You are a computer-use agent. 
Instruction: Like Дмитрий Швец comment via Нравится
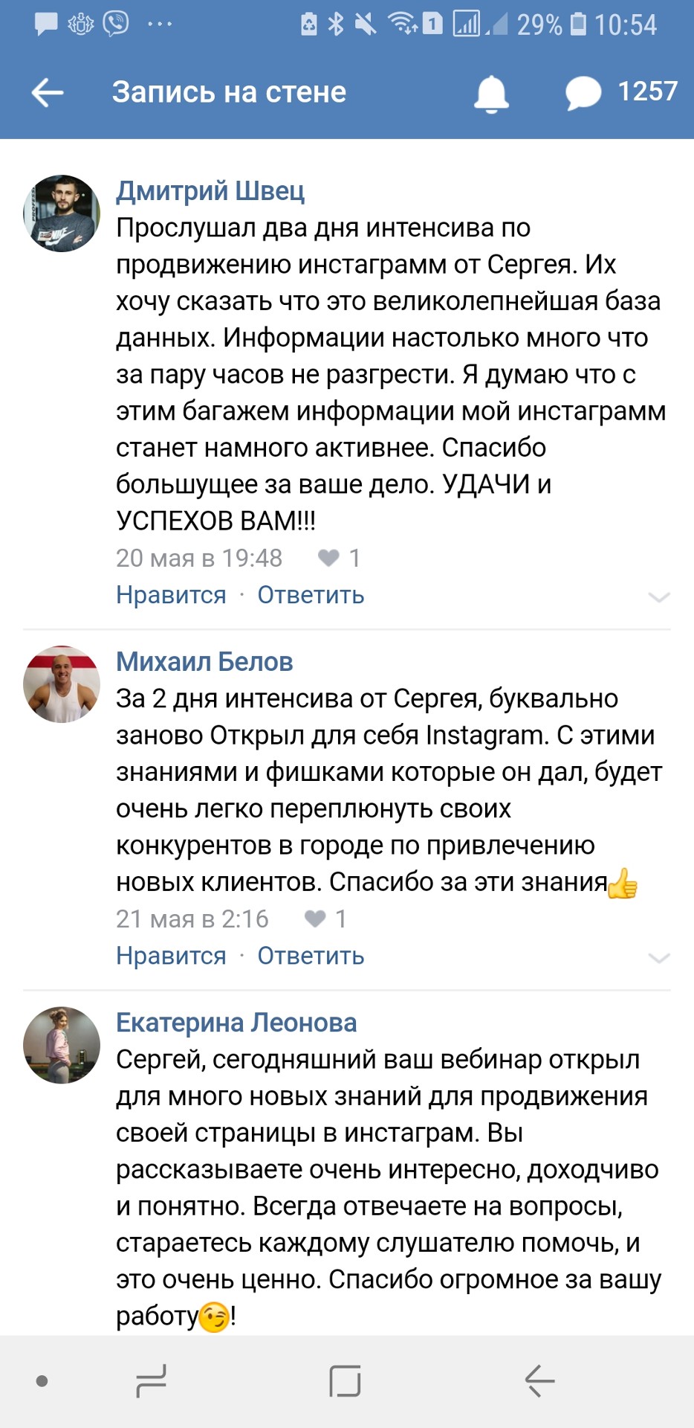(171, 595)
